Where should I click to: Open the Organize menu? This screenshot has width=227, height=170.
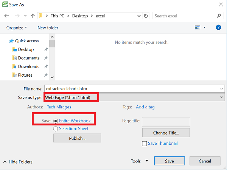17,28
